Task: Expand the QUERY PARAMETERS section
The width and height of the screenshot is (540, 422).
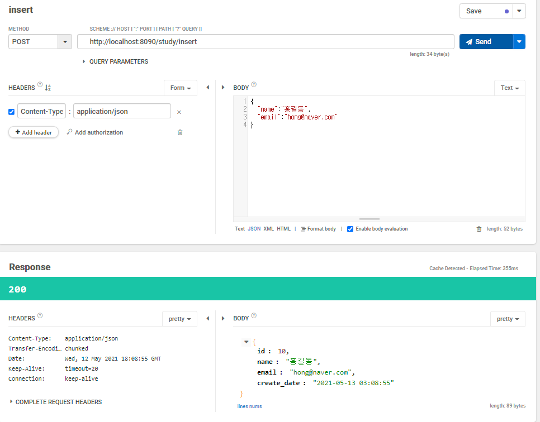Action: 115,61
